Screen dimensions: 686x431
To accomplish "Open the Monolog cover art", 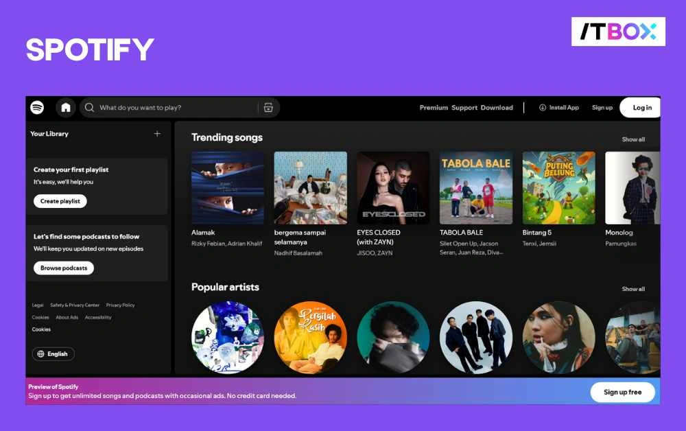I will (x=632, y=188).
